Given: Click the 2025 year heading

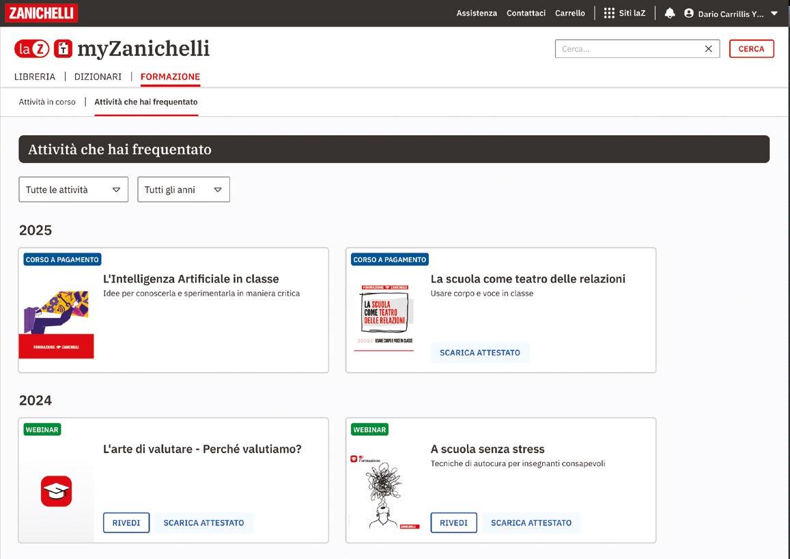Looking at the screenshot, I should pyautogui.click(x=36, y=230).
